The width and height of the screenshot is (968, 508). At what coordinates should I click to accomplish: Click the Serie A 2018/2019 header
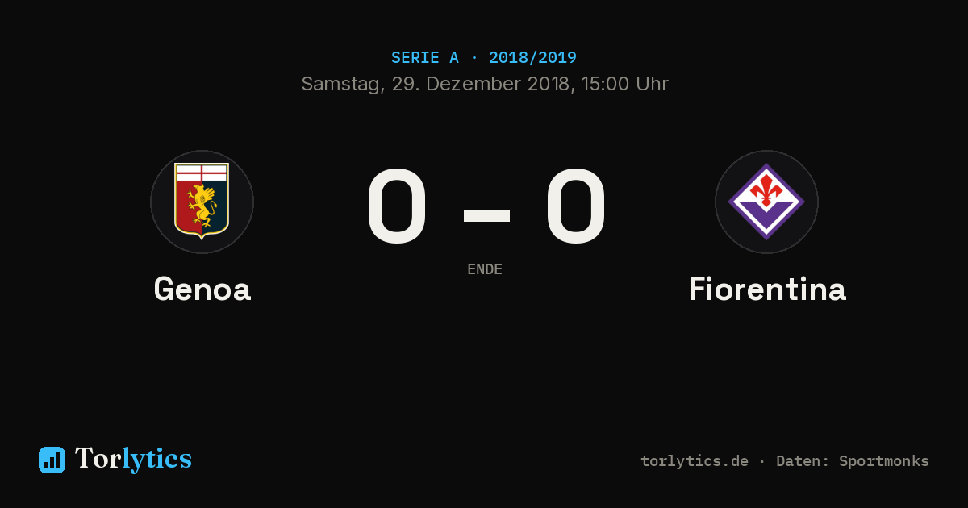point(484,58)
